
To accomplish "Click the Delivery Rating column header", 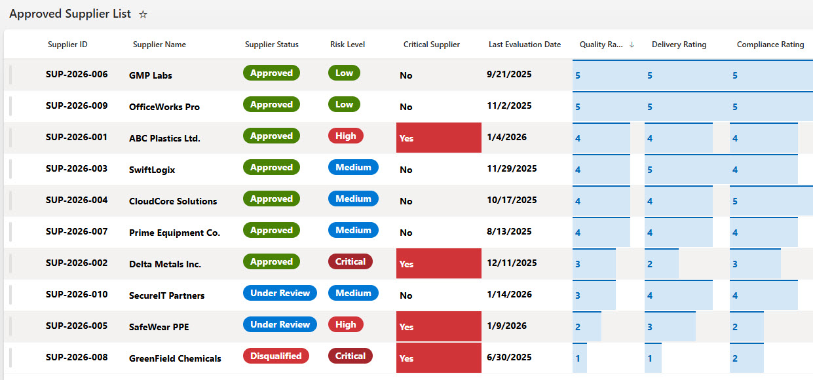I will coord(679,45).
